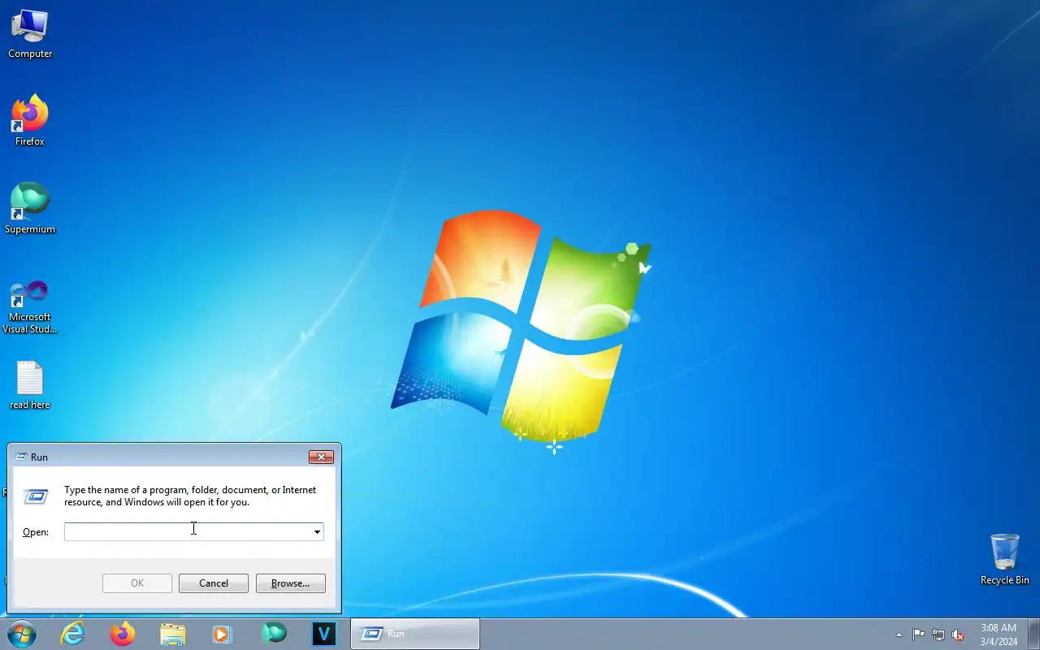
Task: Click the Show desktop strip
Action: [x=1033, y=634]
